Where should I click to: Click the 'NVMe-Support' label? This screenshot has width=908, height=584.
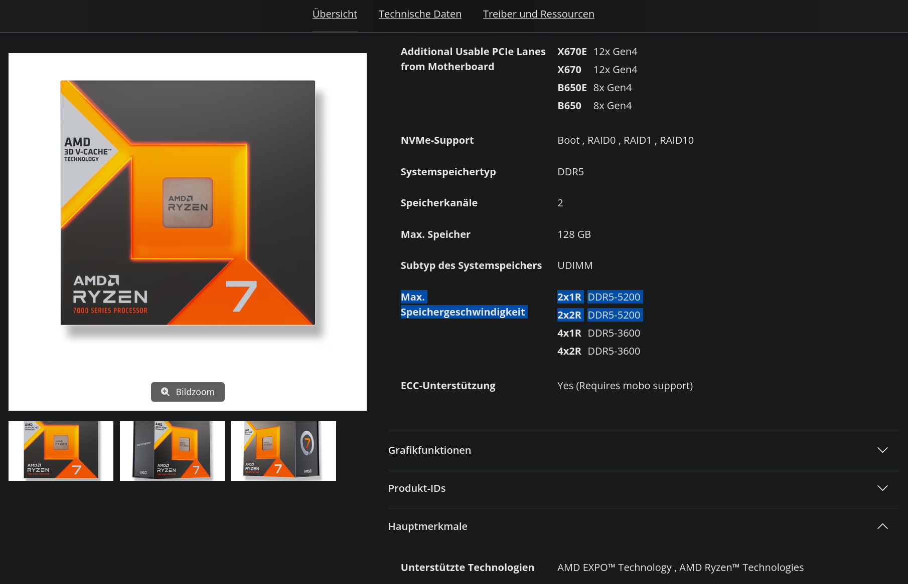pyautogui.click(x=437, y=140)
